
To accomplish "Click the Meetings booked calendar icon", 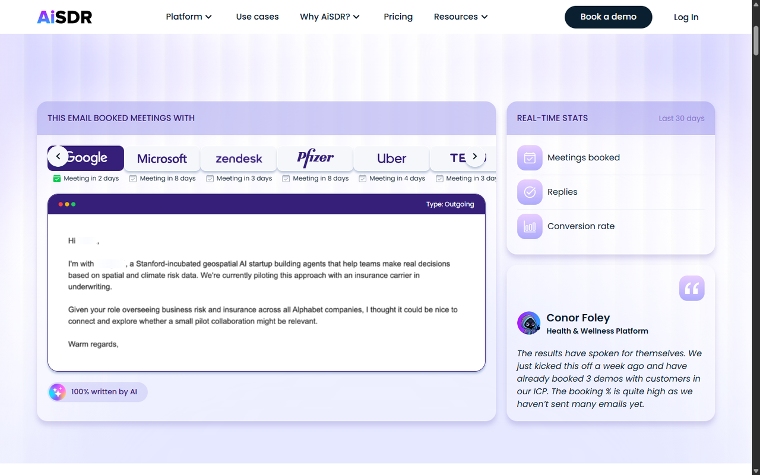I will click(530, 158).
